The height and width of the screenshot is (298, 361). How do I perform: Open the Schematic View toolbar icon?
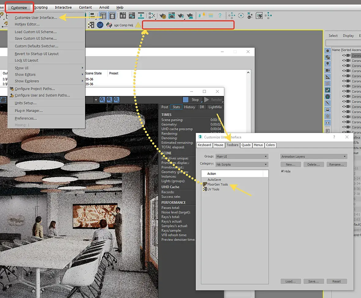tap(151, 16)
